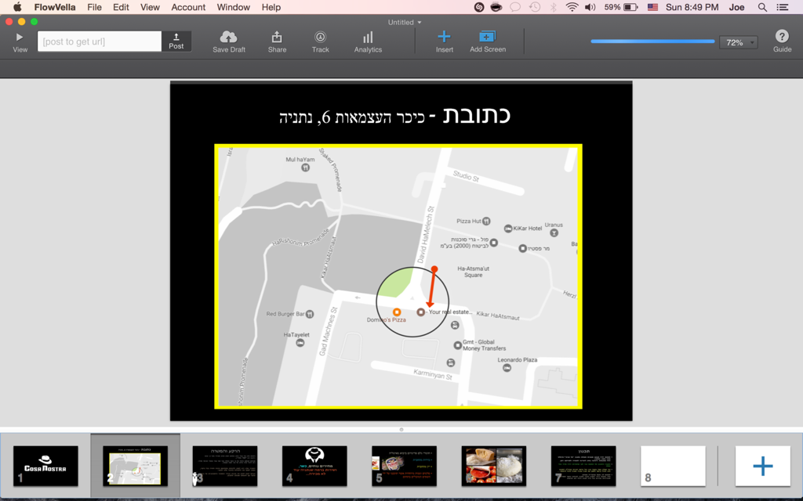Open the Joe user menu

[736, 7]
